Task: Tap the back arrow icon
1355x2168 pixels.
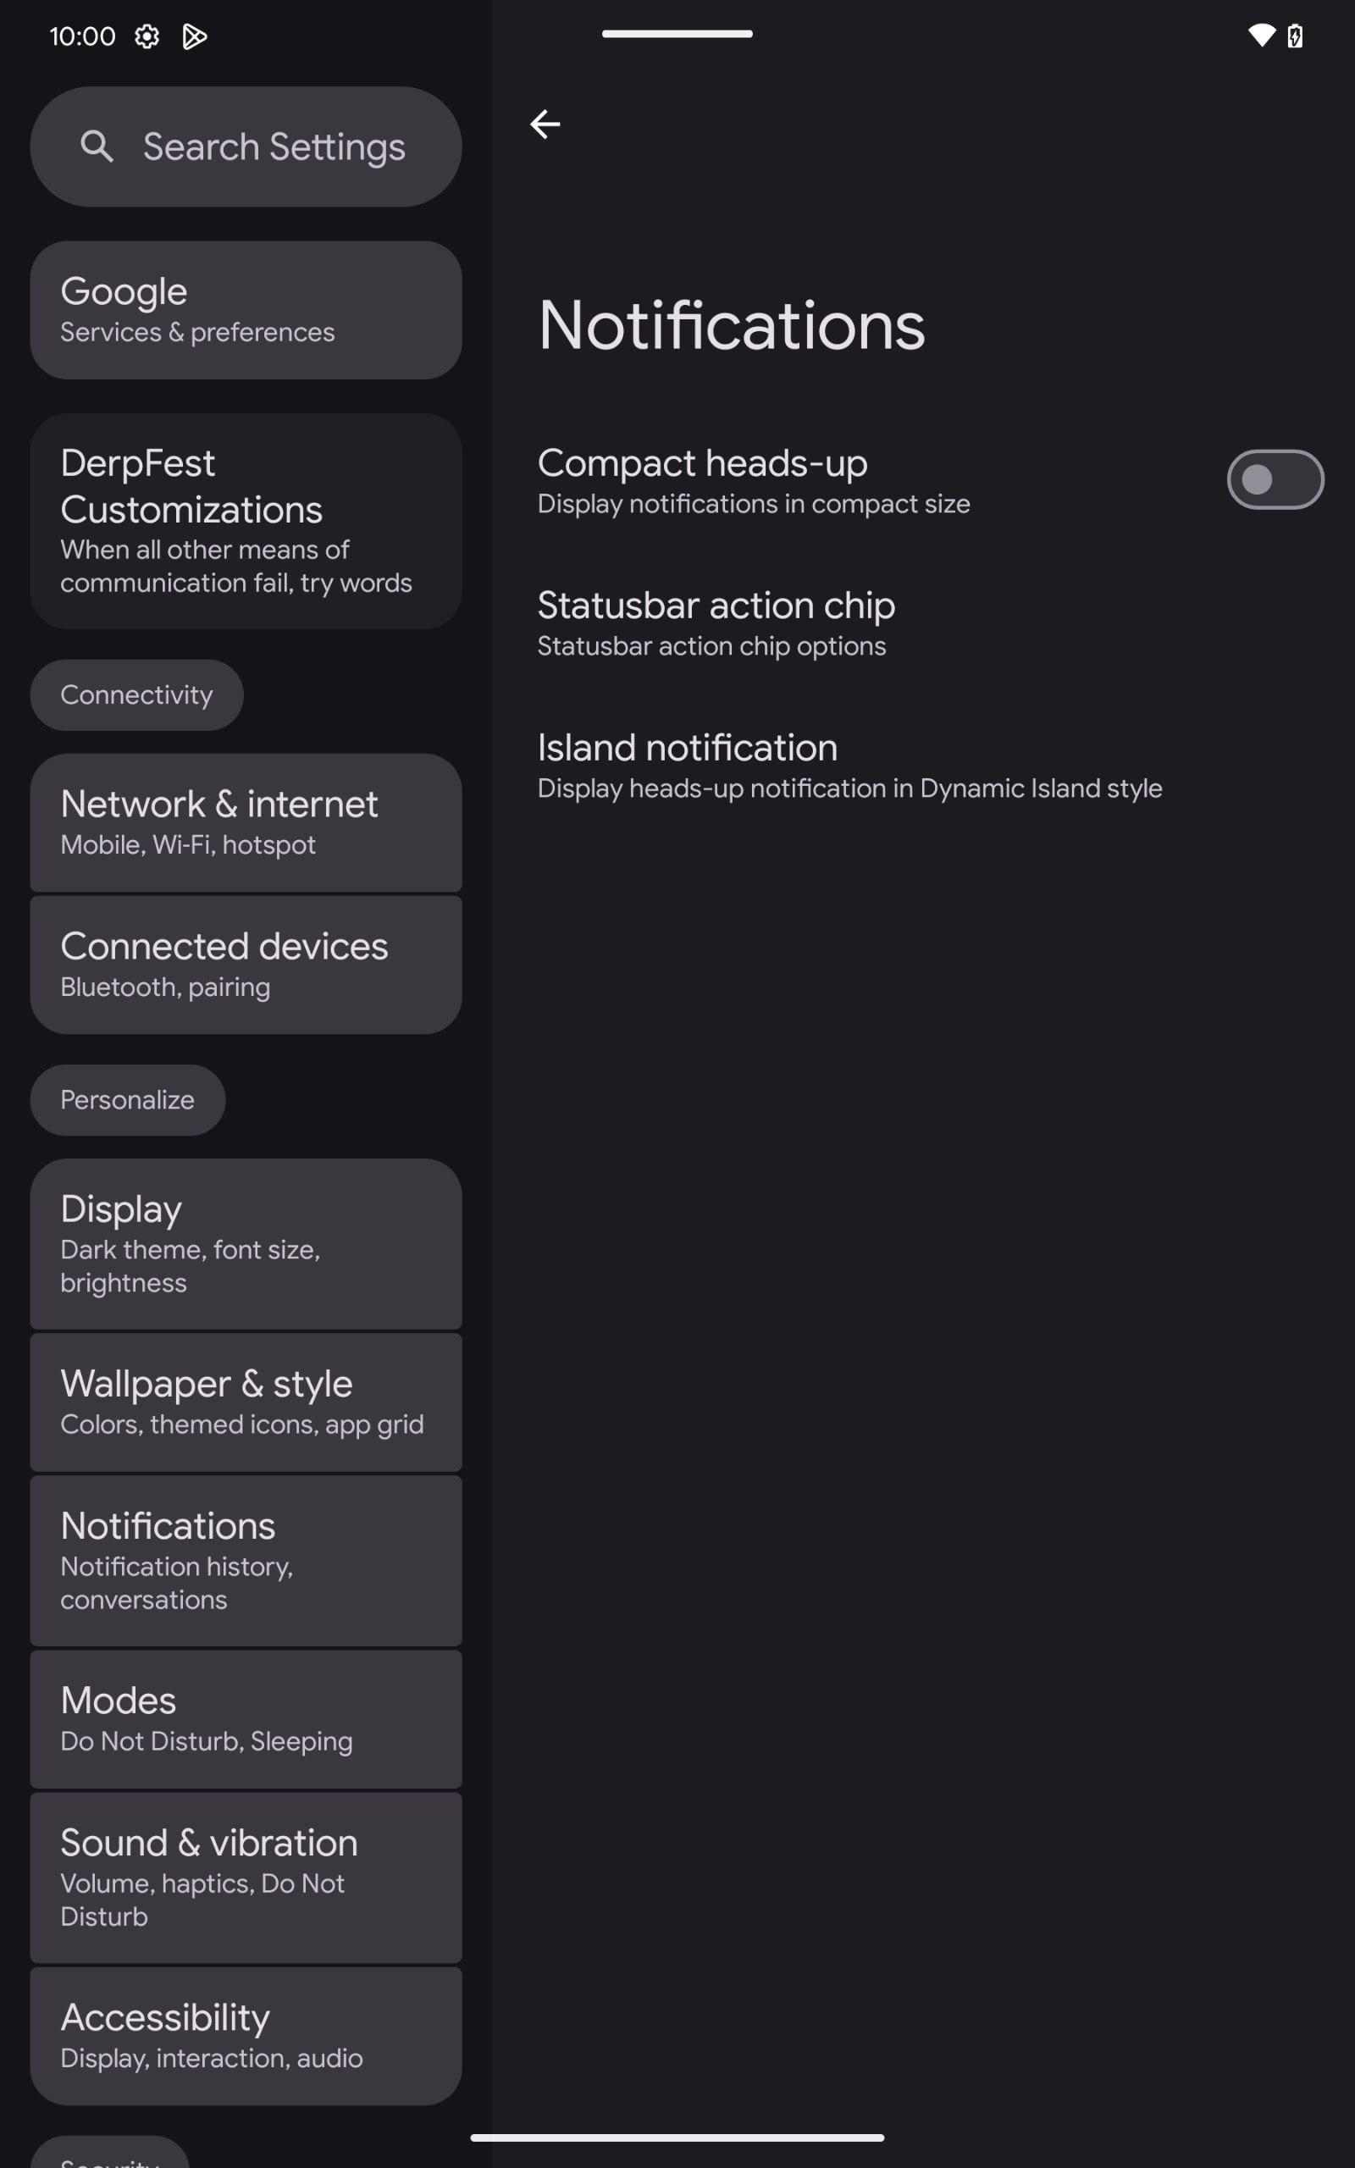Action: point(545,124)
